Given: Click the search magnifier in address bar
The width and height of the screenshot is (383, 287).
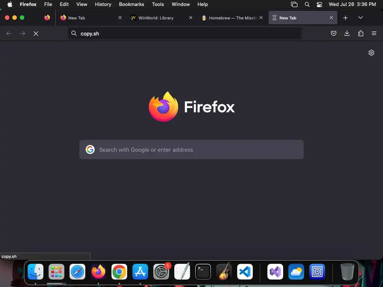Looking at the screenshot, I should (74, 33).
